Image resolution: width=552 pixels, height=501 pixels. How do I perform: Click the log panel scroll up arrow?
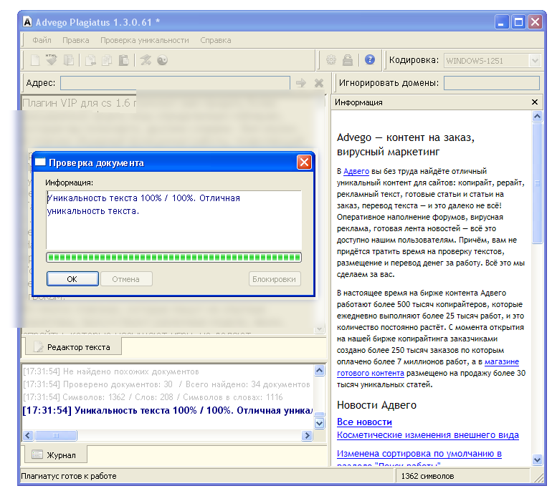click(319, 370)
